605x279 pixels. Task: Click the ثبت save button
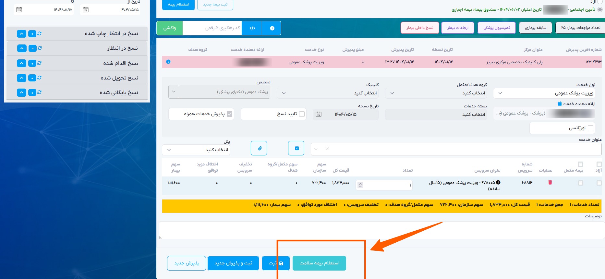[x=276, y=263]
